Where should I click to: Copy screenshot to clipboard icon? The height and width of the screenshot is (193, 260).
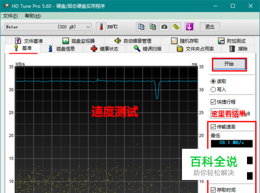click(x=152, y=27)
